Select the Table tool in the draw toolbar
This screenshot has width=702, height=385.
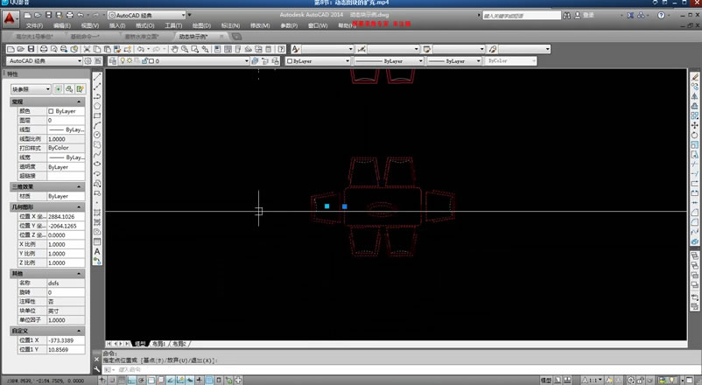pyautogui.click(x=97, y=241)
